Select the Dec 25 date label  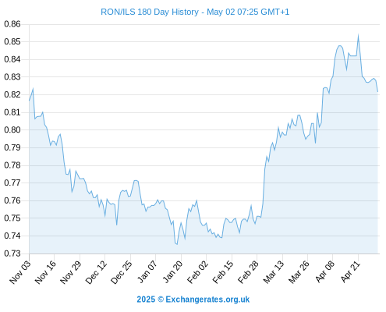click(122, 272)
